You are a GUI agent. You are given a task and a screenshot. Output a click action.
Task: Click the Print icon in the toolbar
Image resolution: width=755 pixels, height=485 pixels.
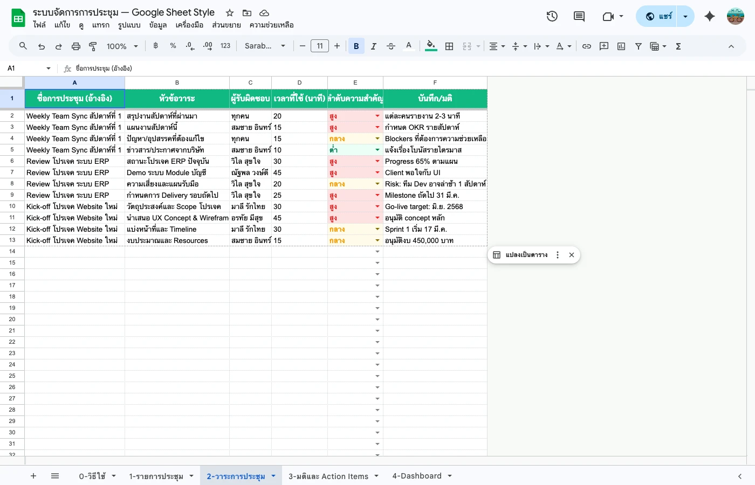point(75,46)
